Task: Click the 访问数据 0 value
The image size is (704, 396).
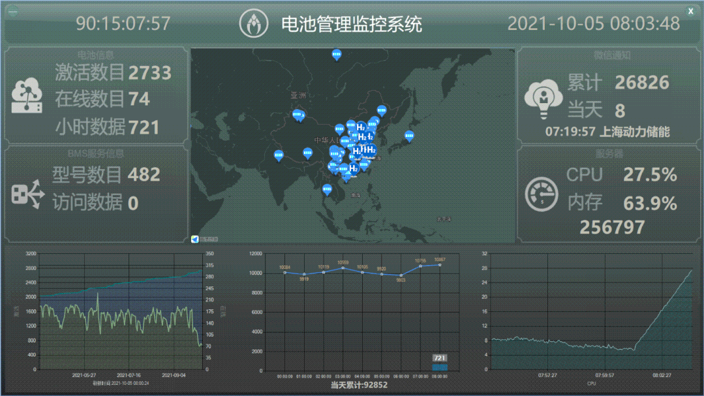Action: pos(133,204)
